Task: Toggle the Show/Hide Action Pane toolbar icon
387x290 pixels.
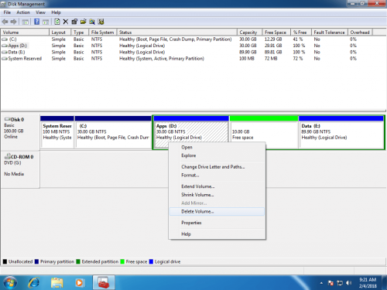Action: point(46,22)
